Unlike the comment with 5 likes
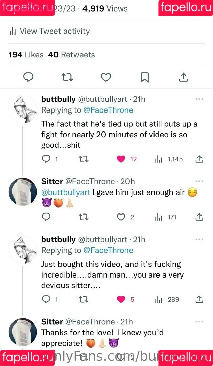Screen dimensions: 213x366 (121, 299)
